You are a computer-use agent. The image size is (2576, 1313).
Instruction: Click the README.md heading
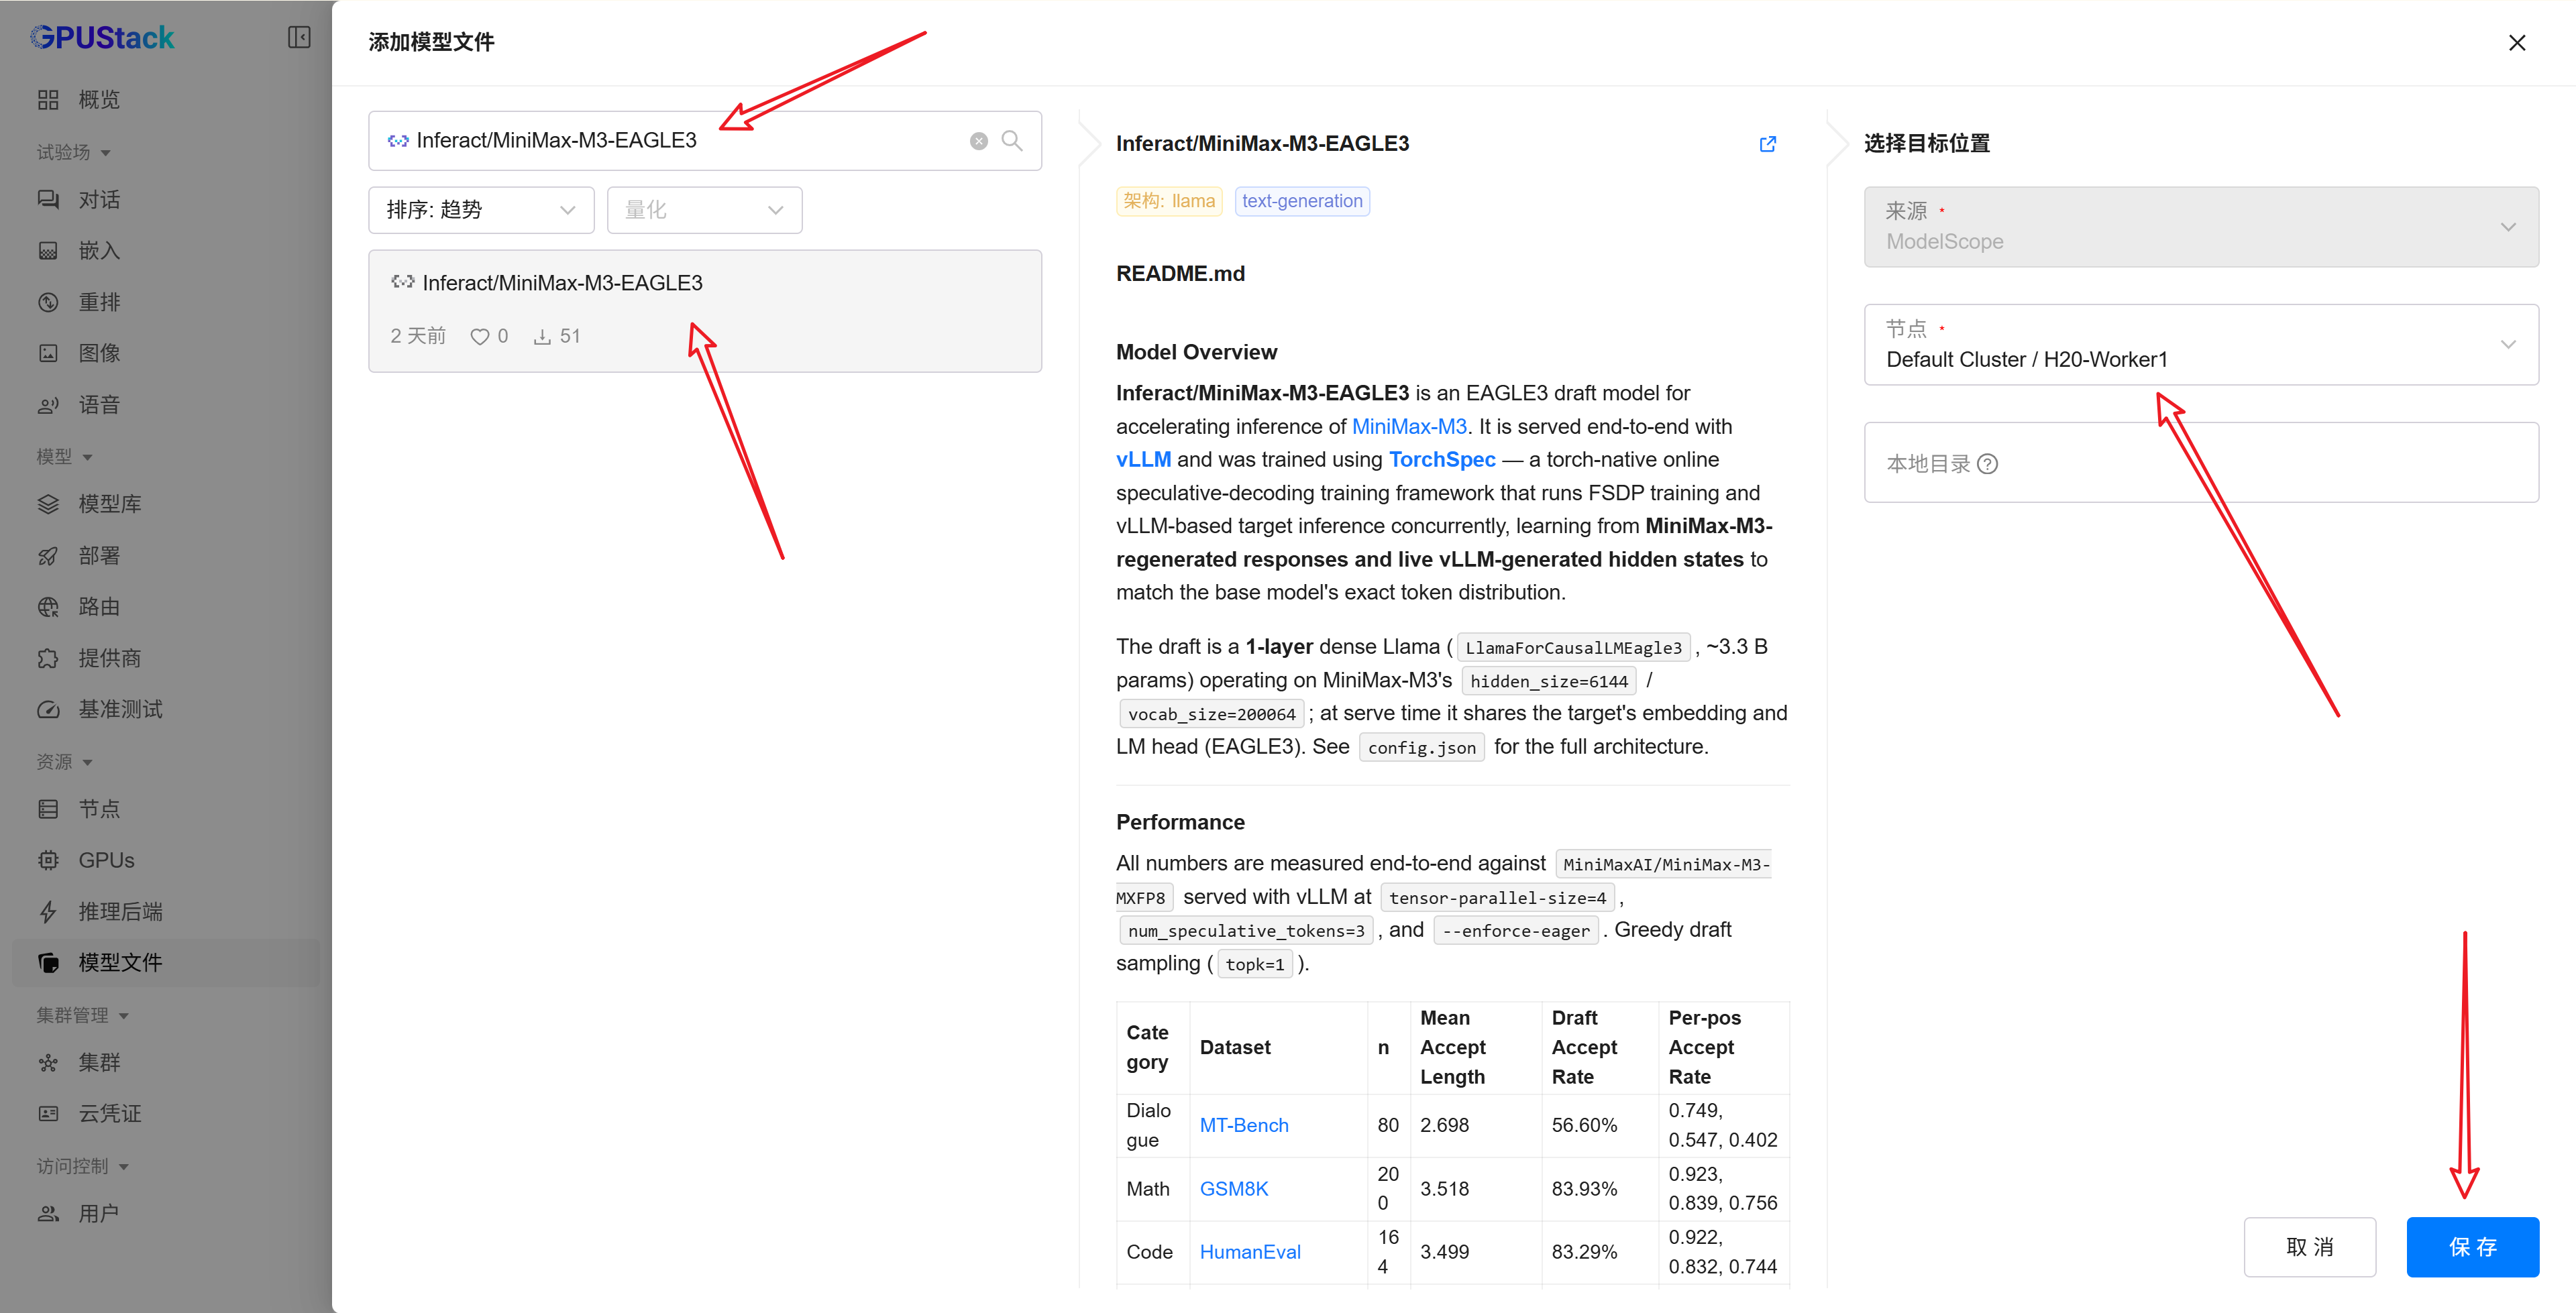pos(1180,274)
